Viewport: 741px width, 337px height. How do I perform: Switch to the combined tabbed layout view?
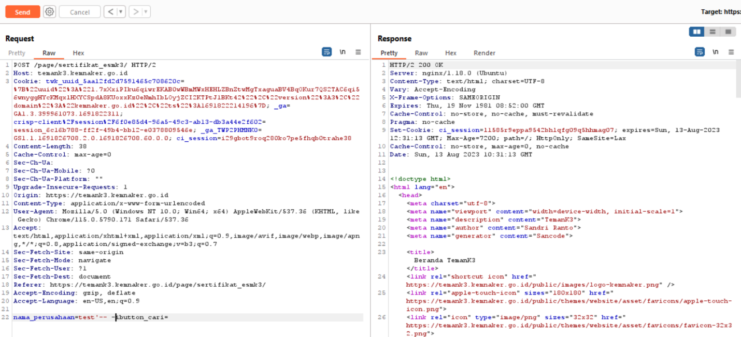point(728,32)
